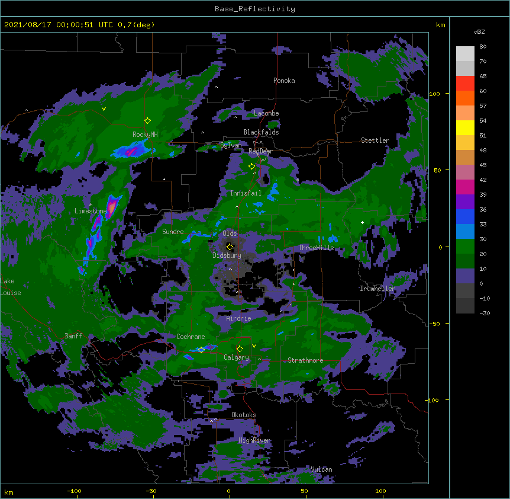Click the RockyMH town label

tap(145, 135)
